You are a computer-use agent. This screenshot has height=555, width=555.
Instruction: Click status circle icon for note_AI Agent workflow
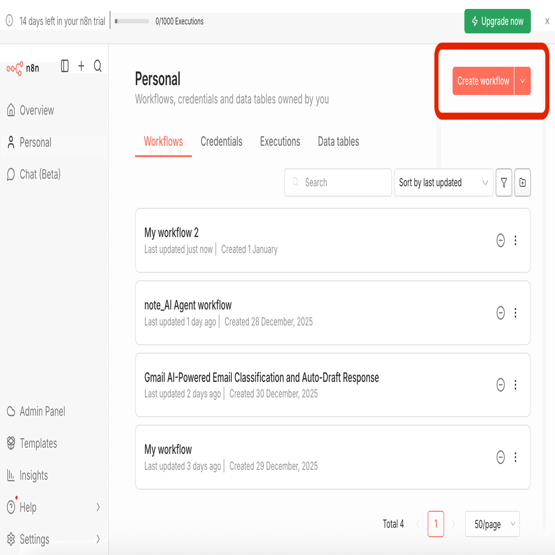500,313
